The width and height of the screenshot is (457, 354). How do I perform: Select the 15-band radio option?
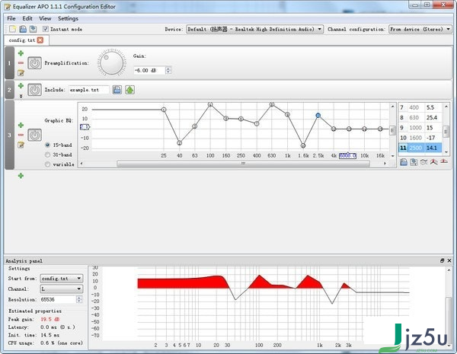[47, 145]
